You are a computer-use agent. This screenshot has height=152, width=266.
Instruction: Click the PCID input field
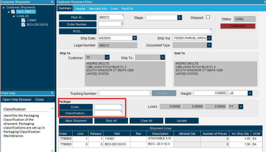point(155,31)
